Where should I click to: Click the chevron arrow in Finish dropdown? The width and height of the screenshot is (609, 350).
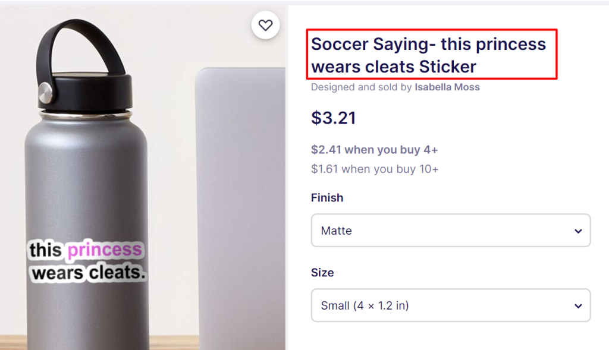(577, 231)
